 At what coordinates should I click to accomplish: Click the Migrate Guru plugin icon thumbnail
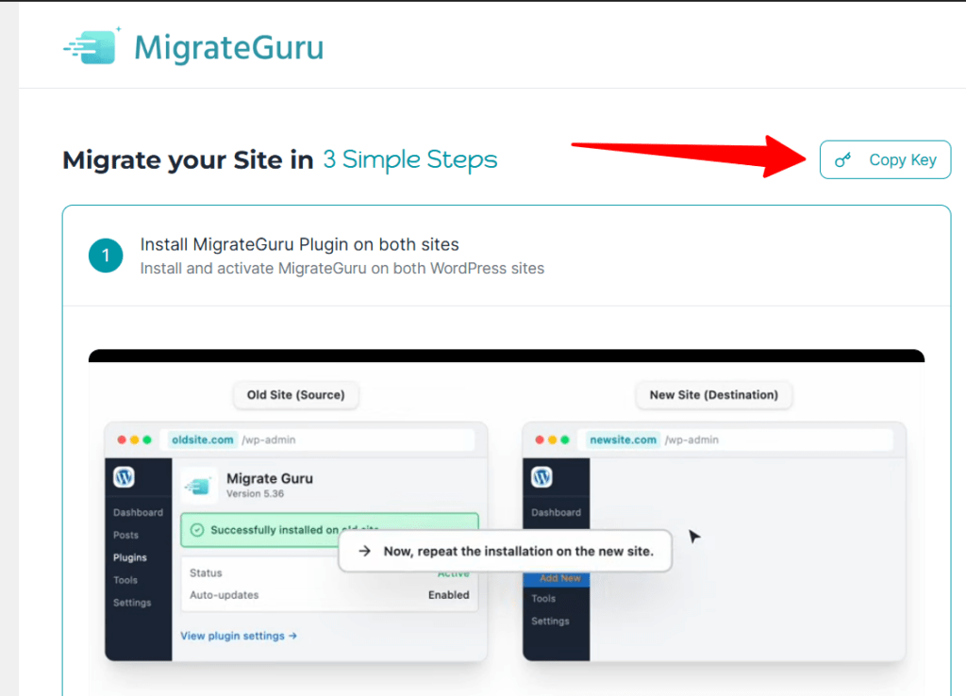(199, 486)
